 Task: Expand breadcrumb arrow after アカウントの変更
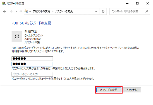[x=53, y=11]
